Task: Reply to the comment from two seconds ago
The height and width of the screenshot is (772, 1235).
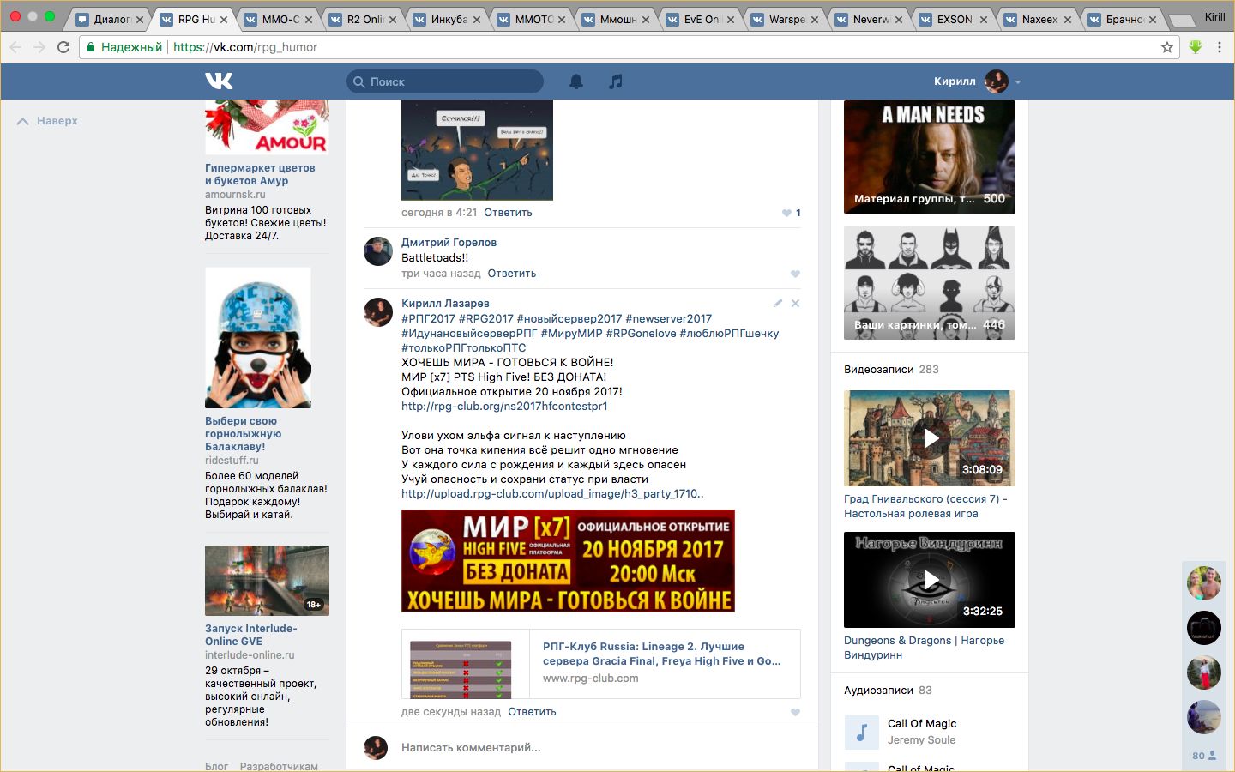Action: tap(532, 712)
